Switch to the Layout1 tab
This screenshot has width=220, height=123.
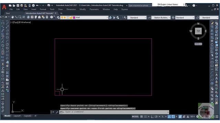(x=17, y=116)
